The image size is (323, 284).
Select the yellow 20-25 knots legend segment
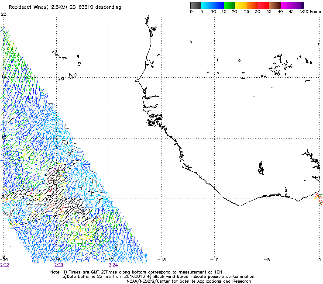[241, 5]
